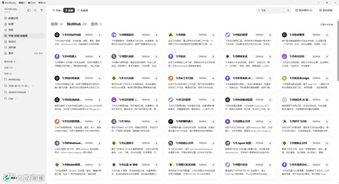This screenshot has width=339, height=184.
Task: Expand the 2026-06-12-11-35 folder chevron
Action: coord(32,86)
